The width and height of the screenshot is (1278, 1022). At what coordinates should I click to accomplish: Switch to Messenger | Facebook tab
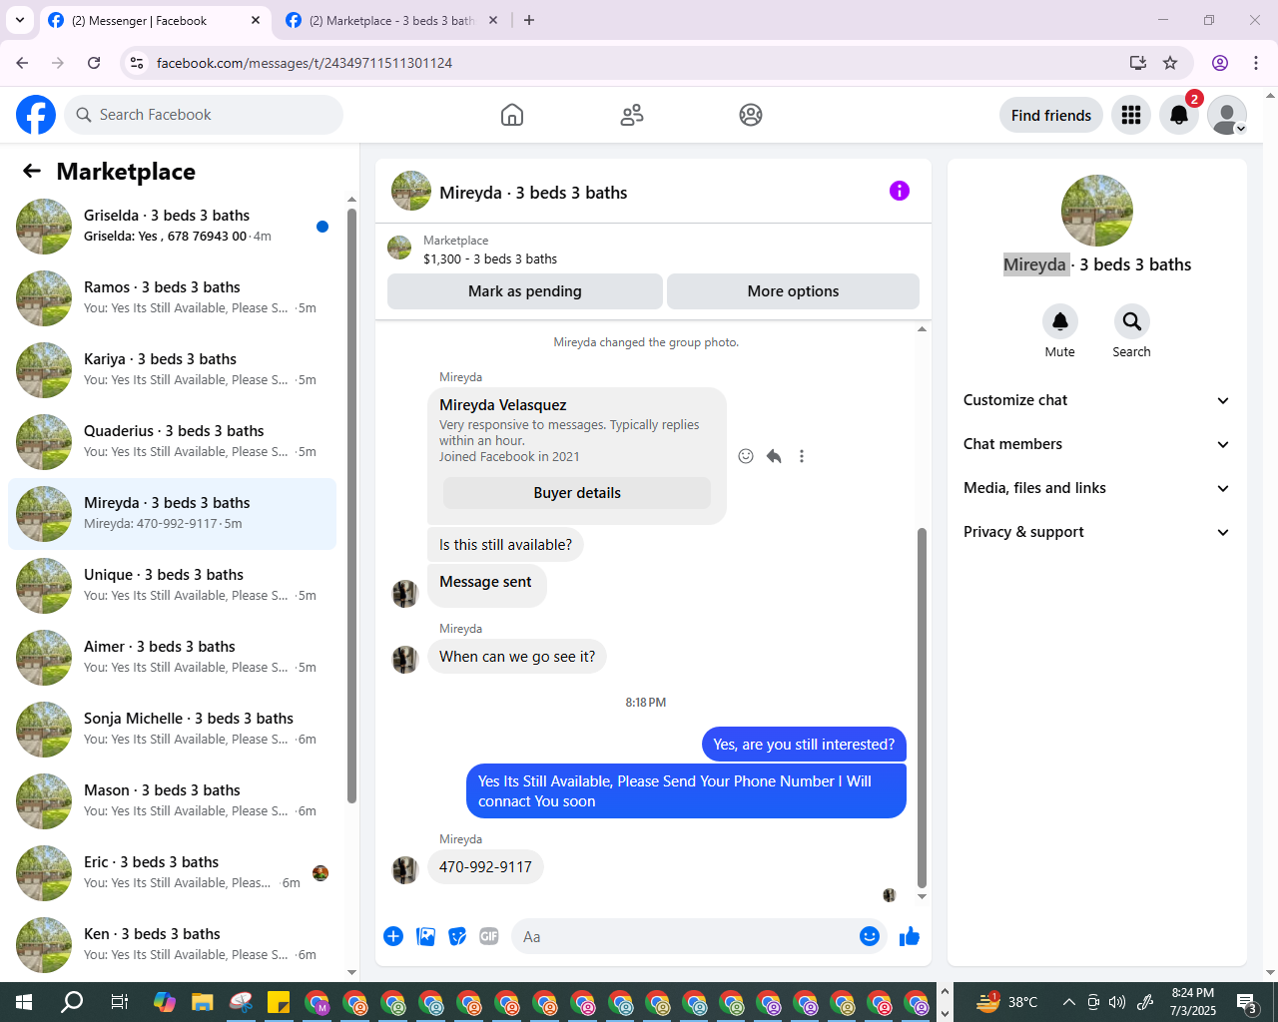(155, 20)
